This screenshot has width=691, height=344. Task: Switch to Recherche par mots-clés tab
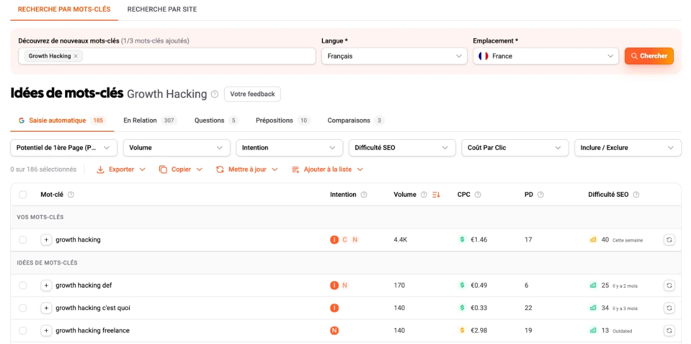click(x=64, y=10)
